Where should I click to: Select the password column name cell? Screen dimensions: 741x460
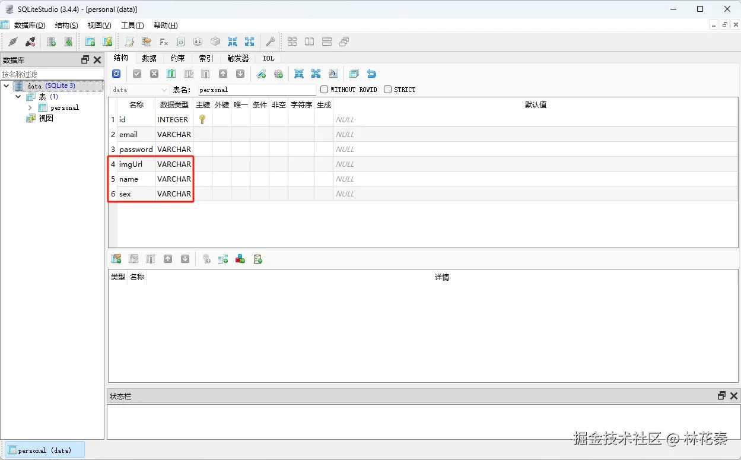pyautogui.click(x=136, y=149)
